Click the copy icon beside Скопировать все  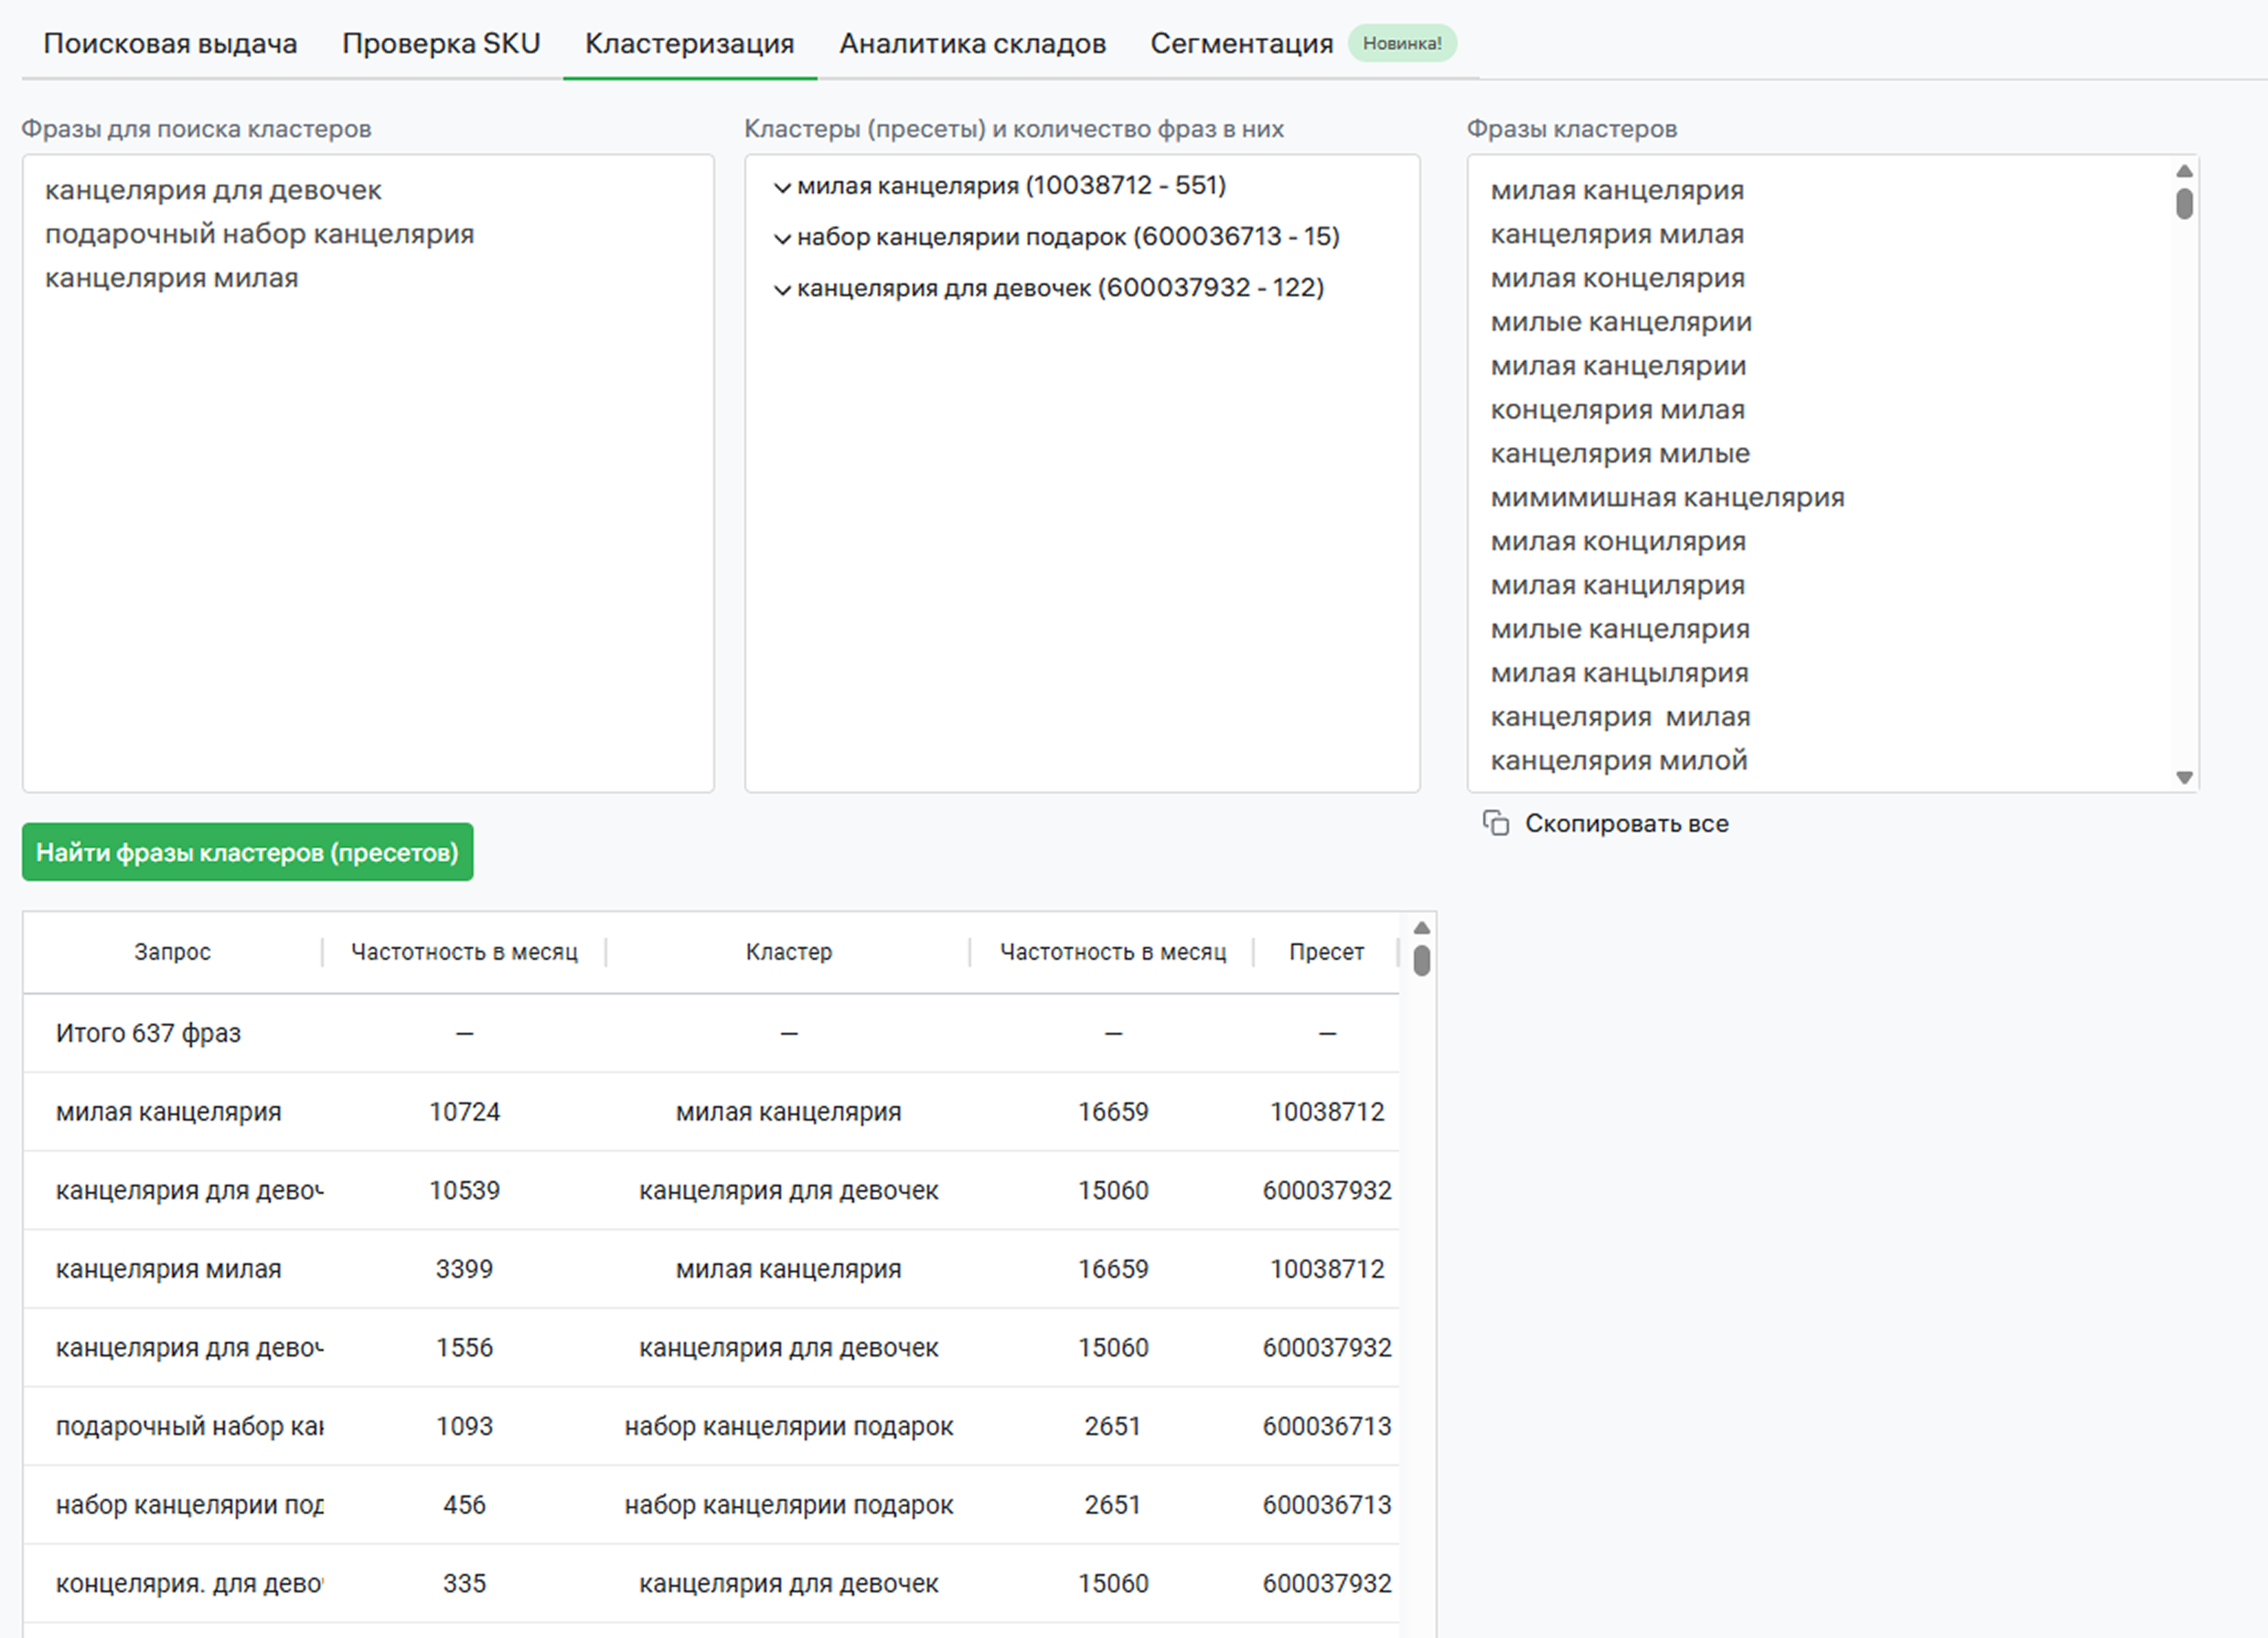(x=1495, y=824)
